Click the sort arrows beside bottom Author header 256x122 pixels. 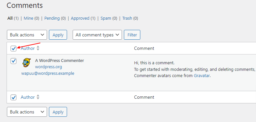pyautogui.click(x=38, y=97)
